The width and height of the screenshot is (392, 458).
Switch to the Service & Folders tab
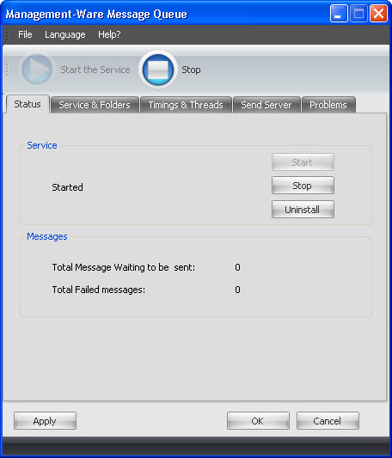(x=95, y=105)
